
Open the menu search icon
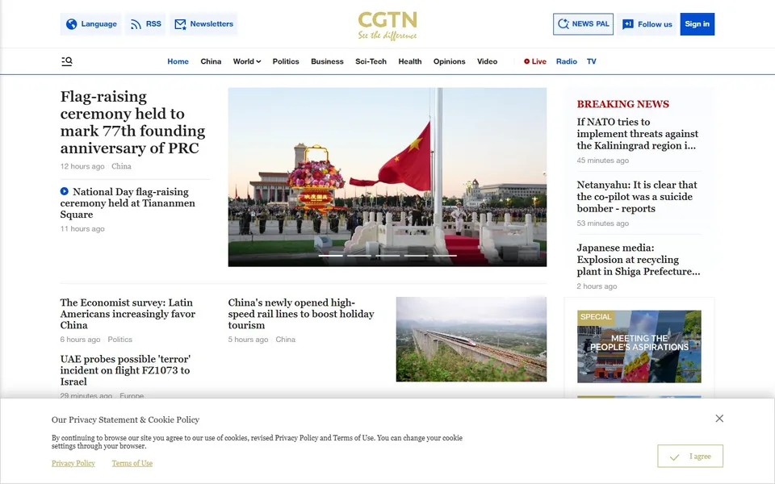(67, 61)
